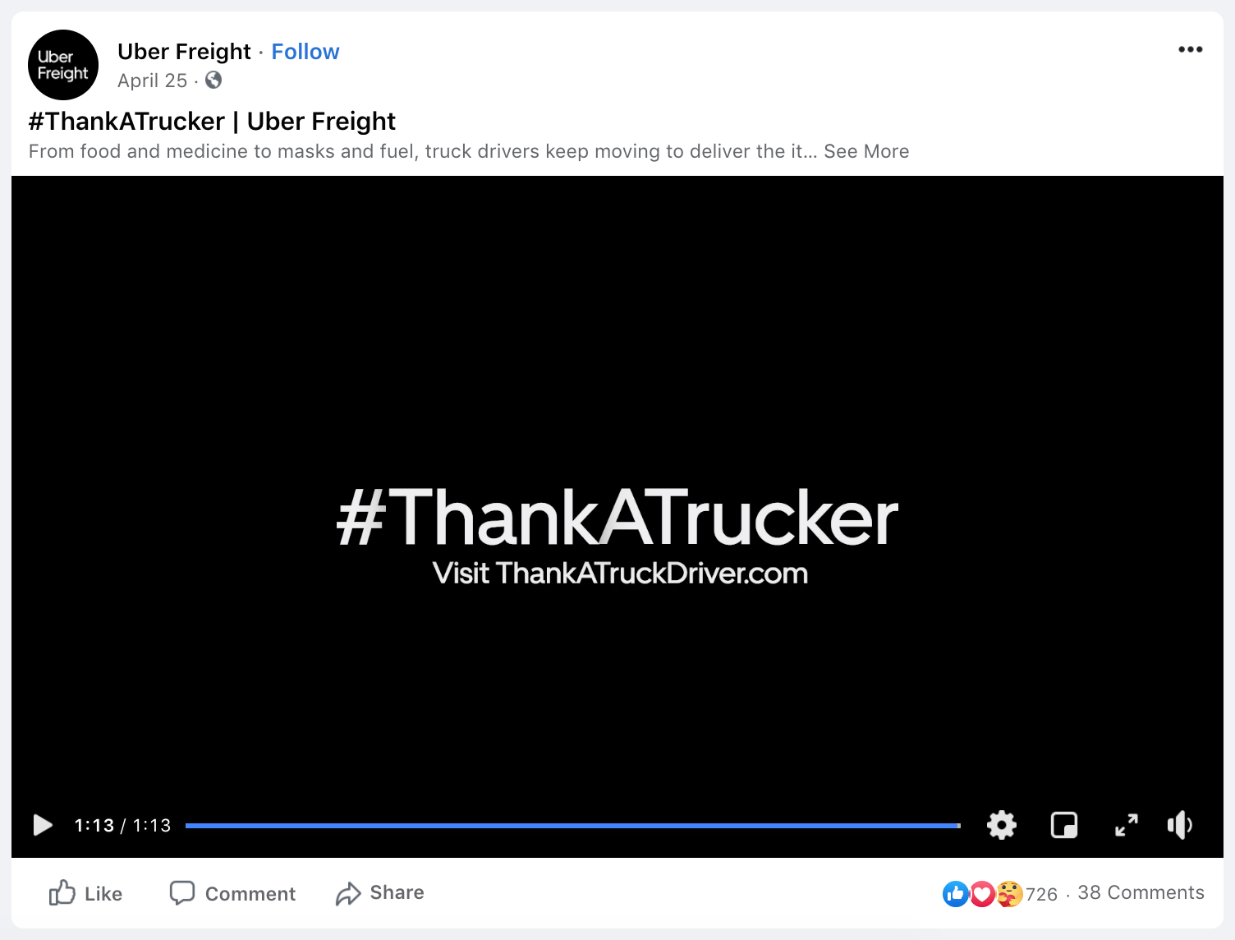Click the red heart reaction icon

pyautogui.click(x=982, y=894)
